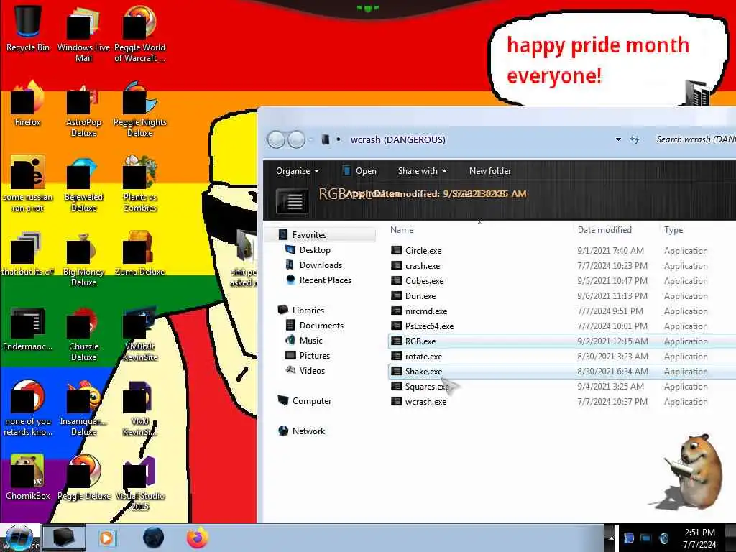
Task: Open Recent Places in navigation pane
Action: pos(326,280)
